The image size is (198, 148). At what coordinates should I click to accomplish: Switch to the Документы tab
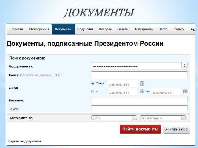[x=63, y=29]
